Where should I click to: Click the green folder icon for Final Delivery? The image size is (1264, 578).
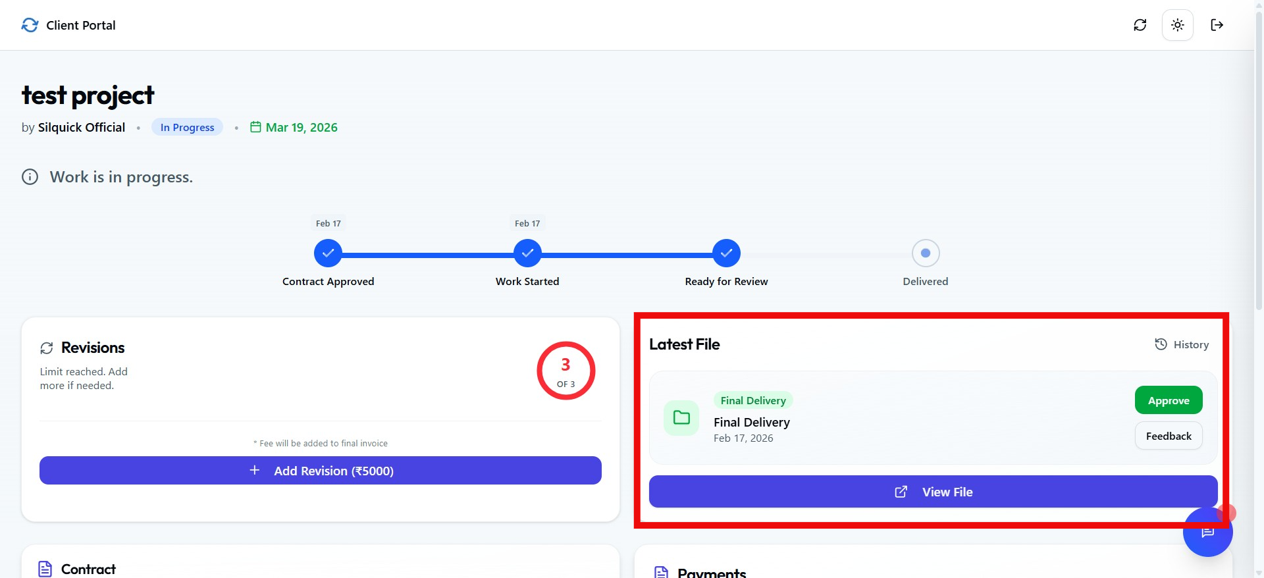[681, 418]
